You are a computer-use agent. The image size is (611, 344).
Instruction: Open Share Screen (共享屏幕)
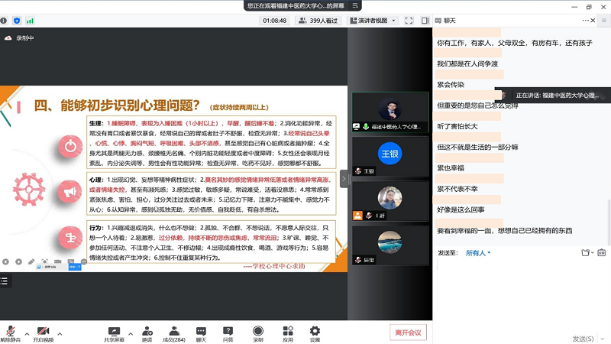coord(114,334)
